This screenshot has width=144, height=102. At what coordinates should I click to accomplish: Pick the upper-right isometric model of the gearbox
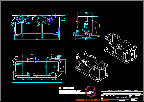[x=121, y=48]
